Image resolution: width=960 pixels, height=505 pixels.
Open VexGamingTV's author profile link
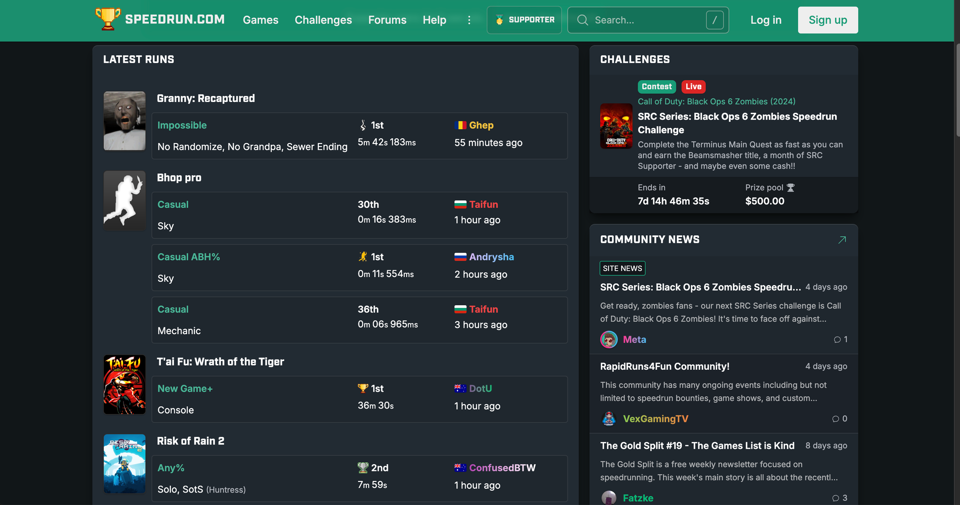tap(656, 419)
